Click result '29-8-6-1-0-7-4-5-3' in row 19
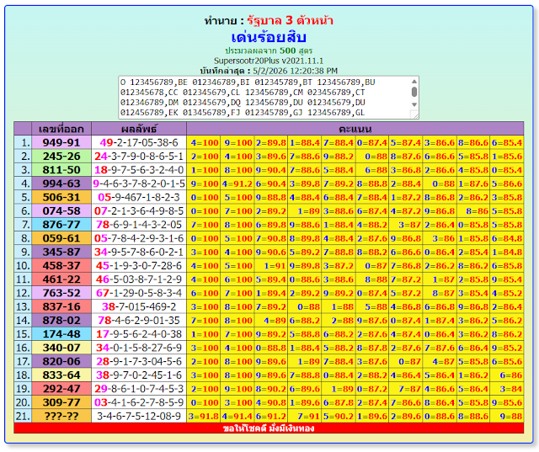The width and height of the screenshot is (539, 452). point(139,389)
